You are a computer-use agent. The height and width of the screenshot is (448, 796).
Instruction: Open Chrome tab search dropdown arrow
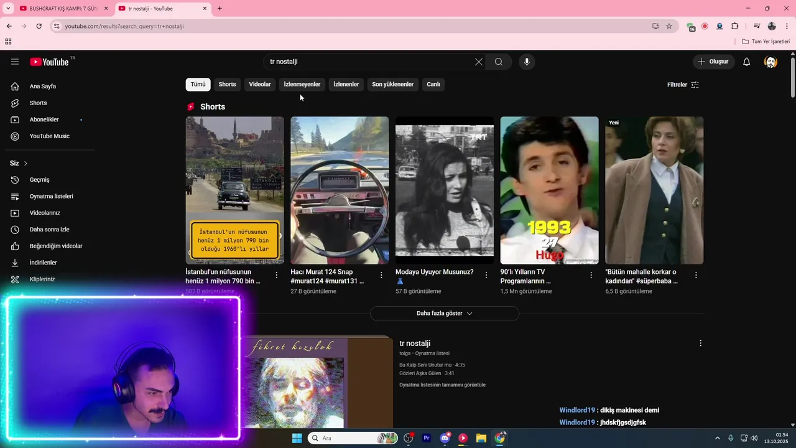pyautogui.click(x=8, y=9)
